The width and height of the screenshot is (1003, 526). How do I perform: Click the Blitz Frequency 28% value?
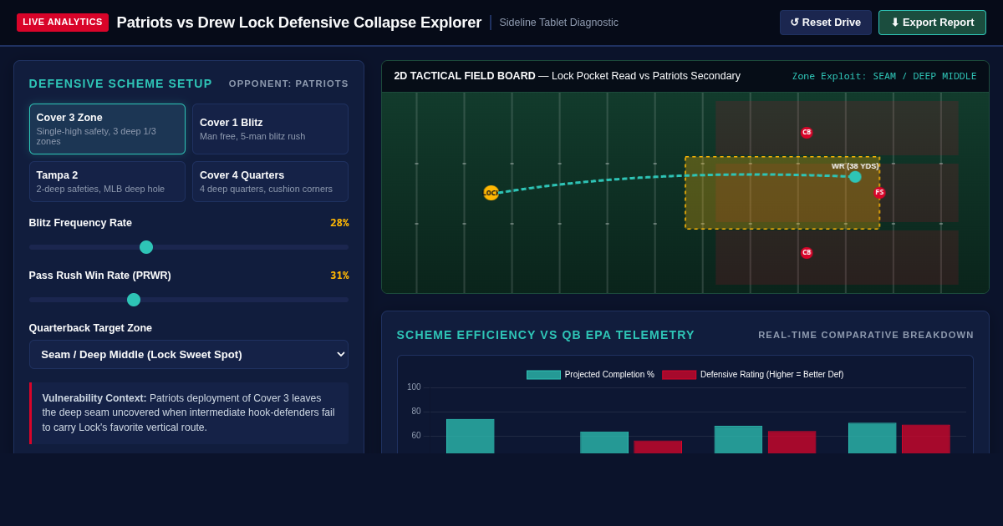point(339,223)
